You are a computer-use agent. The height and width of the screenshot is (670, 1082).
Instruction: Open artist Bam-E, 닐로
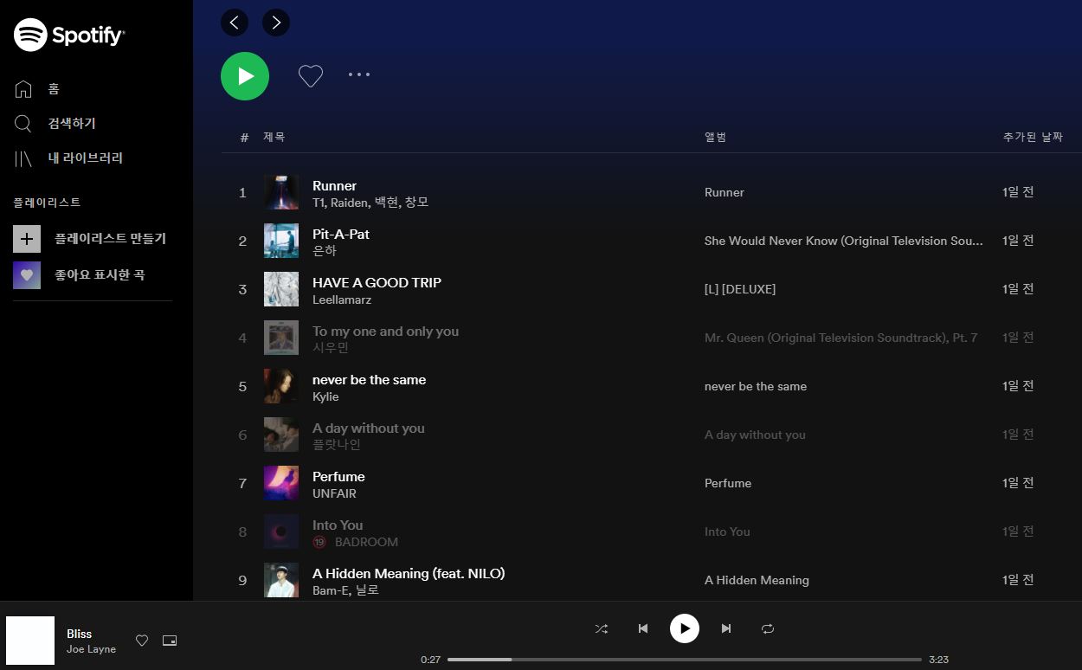(x=345, y=590)
